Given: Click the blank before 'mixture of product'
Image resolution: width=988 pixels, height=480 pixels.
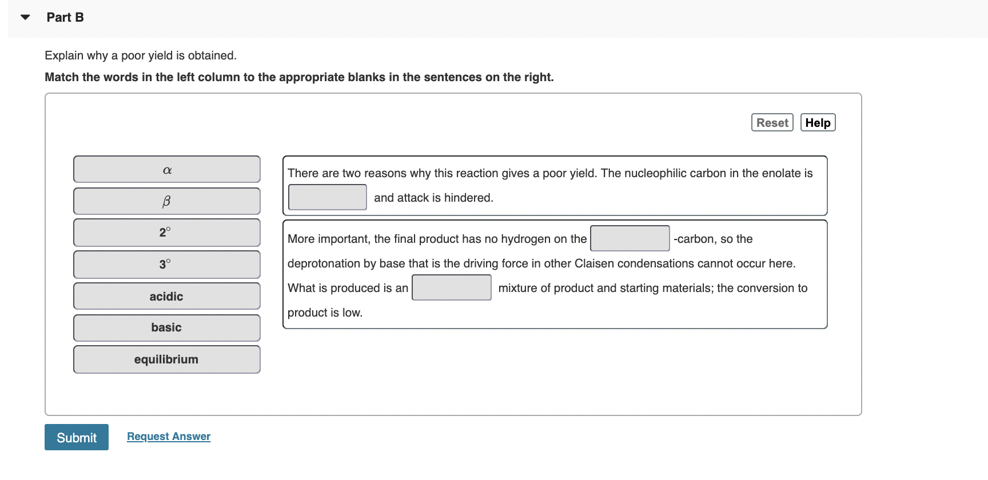Looking at the screenshot, I should (452, 287).
